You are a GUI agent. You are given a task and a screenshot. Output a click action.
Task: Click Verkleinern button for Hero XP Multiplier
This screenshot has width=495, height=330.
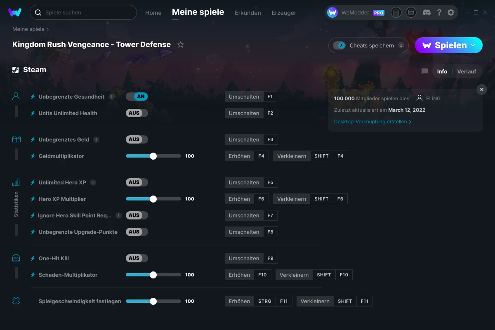pyautogui.click(x=292, y=199)
